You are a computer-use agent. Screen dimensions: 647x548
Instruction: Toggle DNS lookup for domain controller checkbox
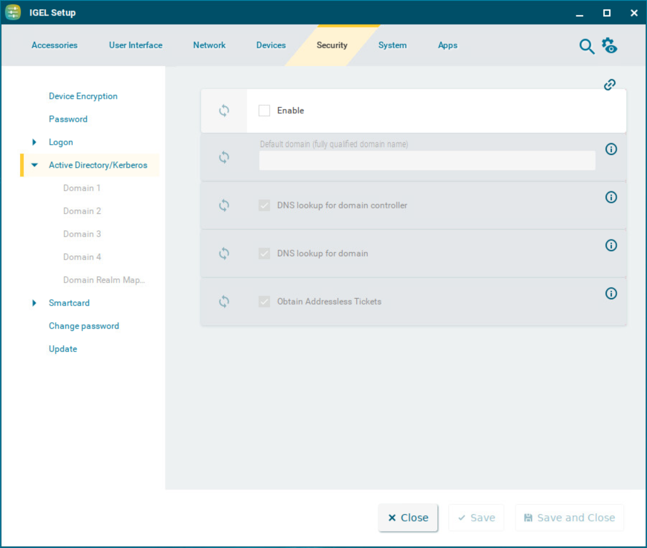264,206
